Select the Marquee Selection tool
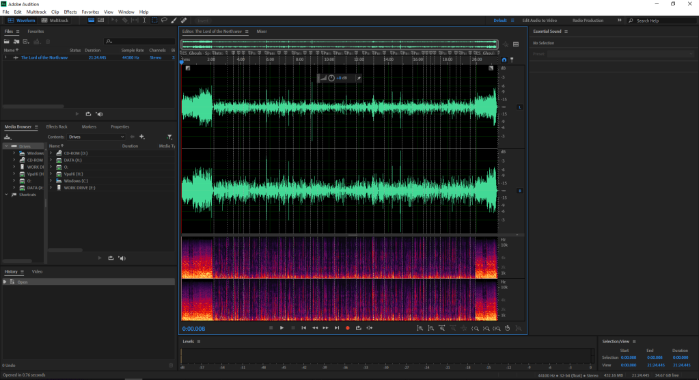This screenshot has width=699, height=380. [154, 21]
